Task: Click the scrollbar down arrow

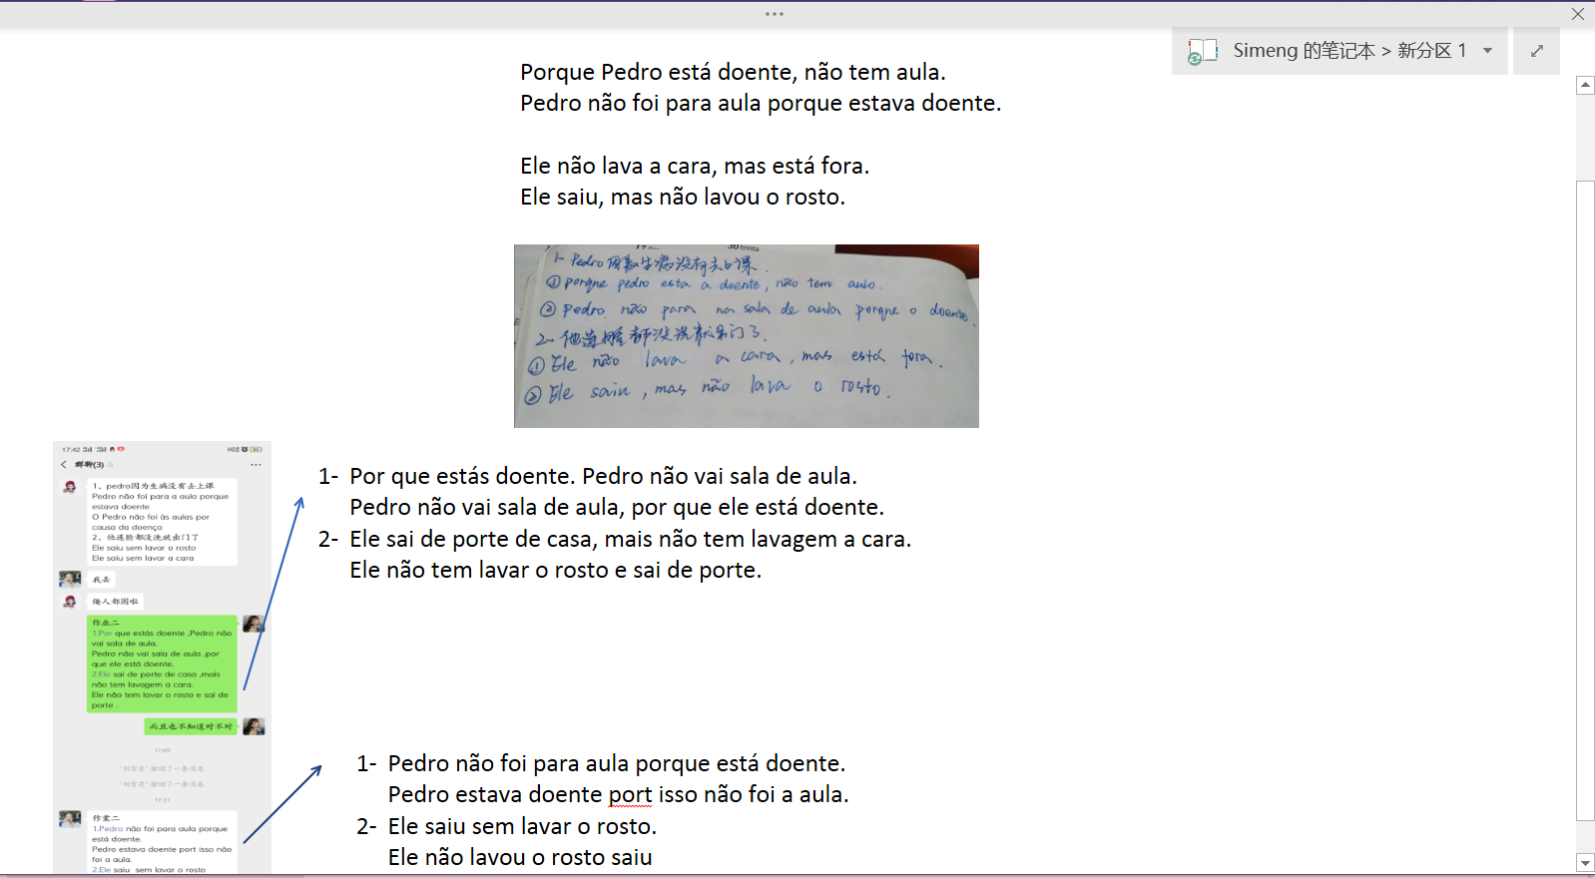Action: [1585, 863]
